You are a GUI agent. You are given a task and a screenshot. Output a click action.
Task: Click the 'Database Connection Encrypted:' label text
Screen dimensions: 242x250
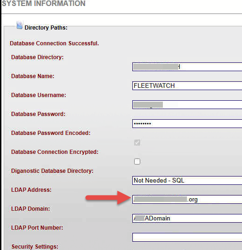point(55,152)
